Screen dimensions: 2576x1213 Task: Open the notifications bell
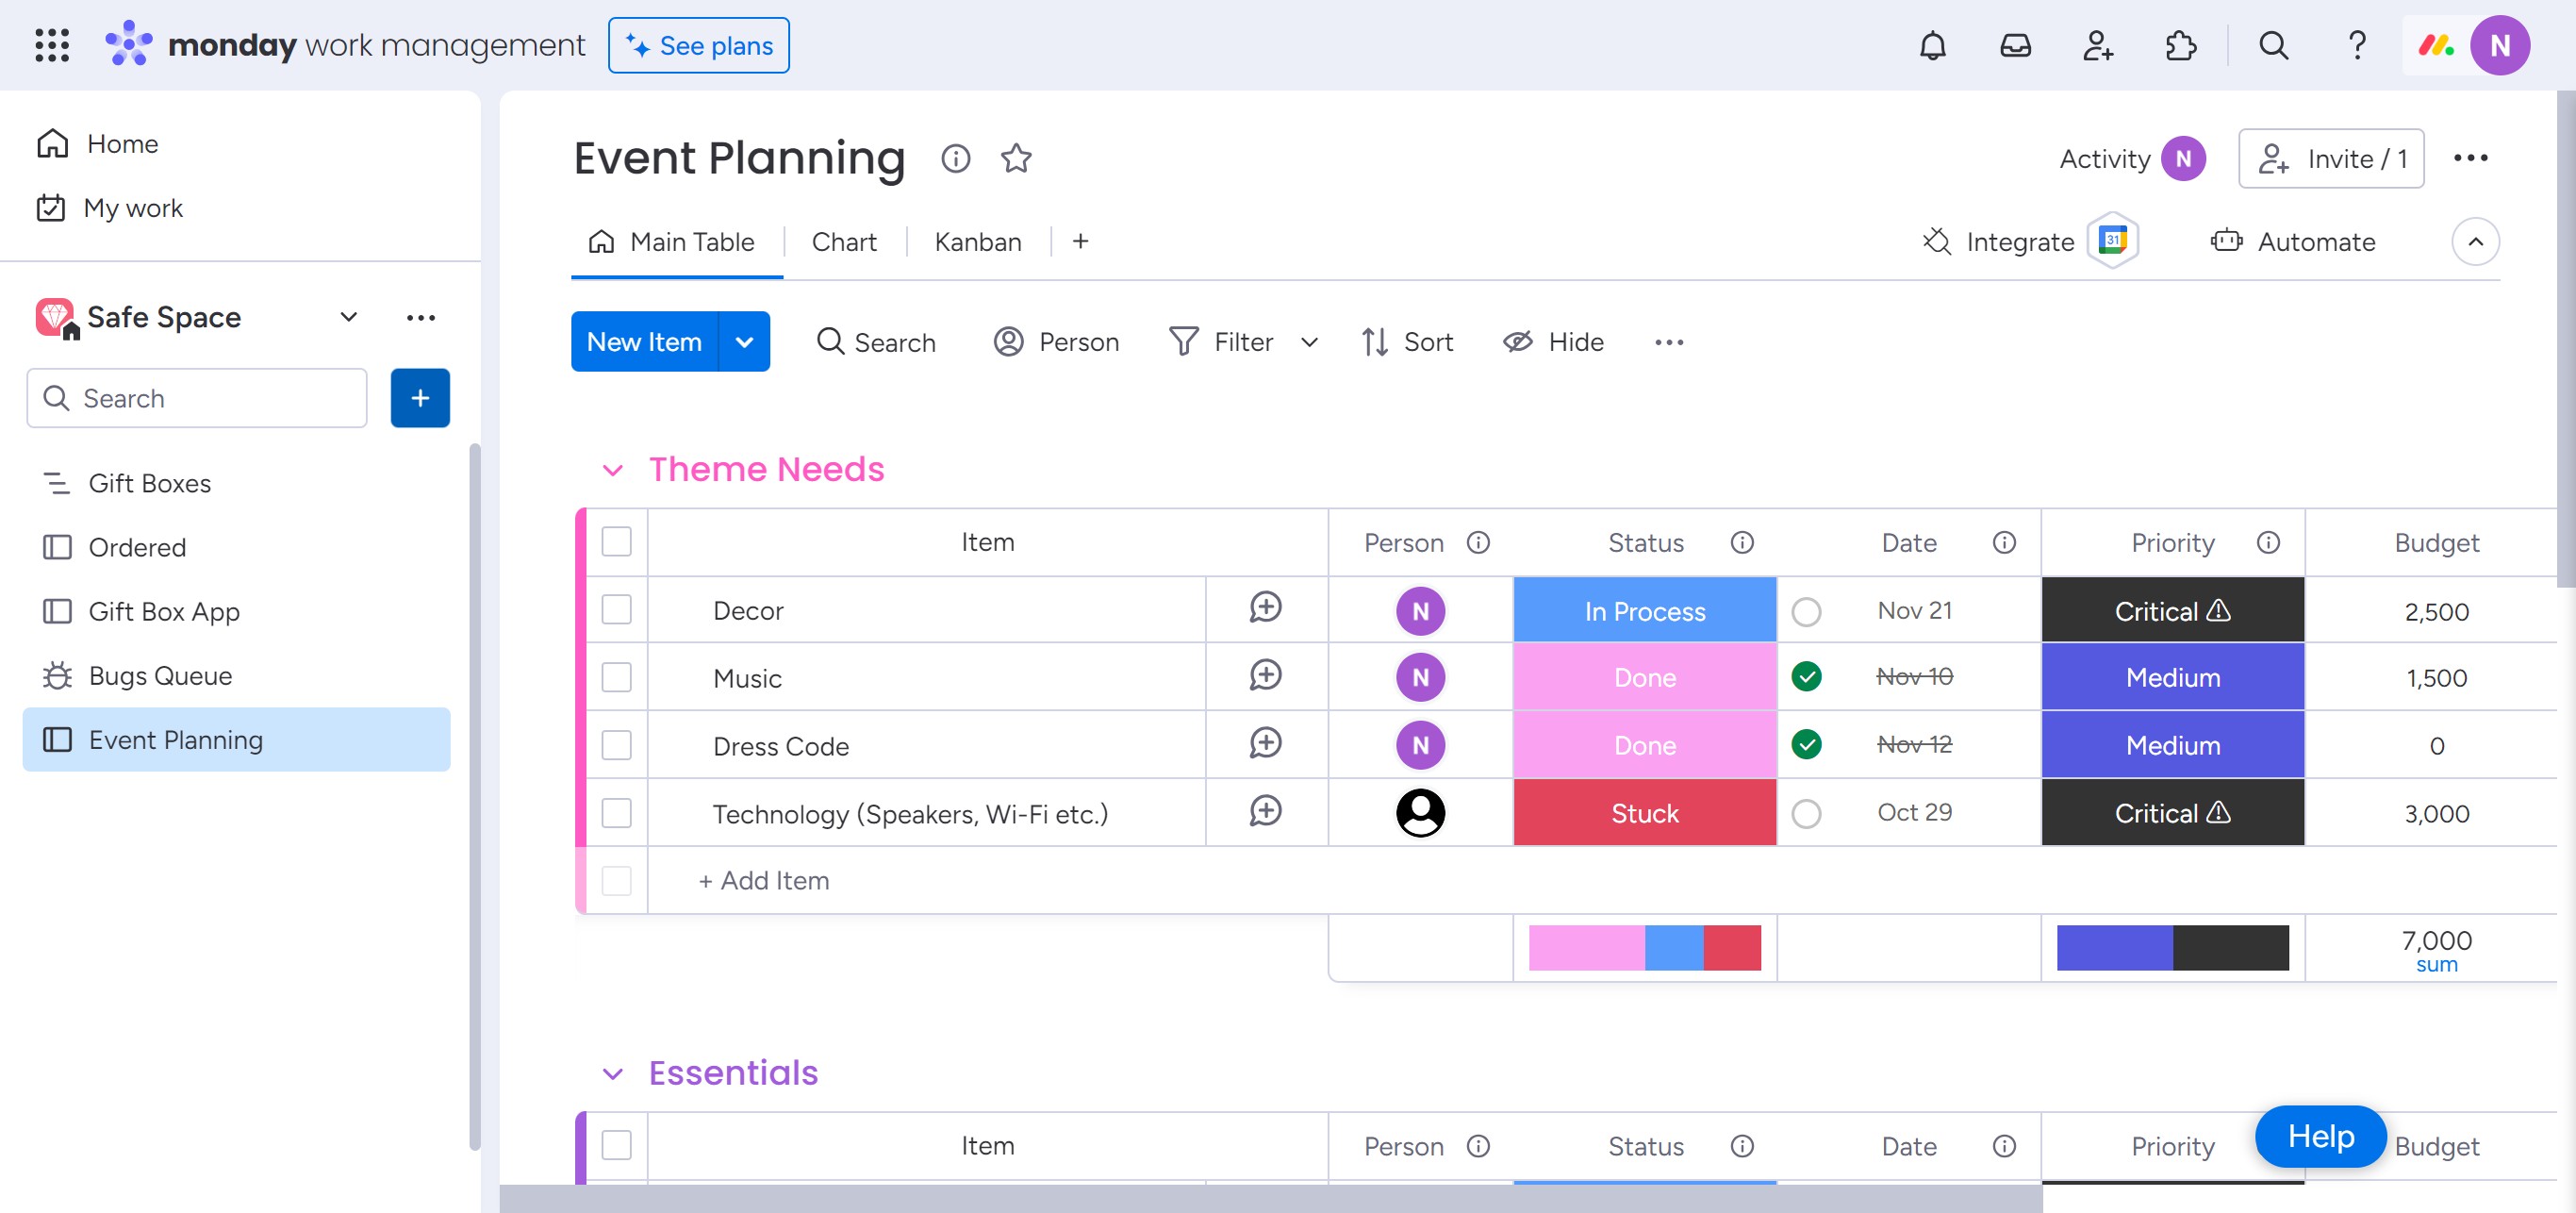coord(1932,46)
